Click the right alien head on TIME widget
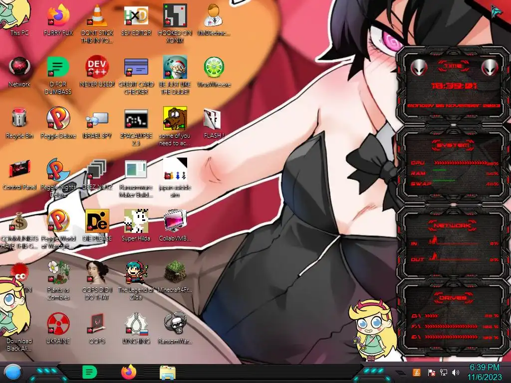Screen dimensions: 511x383 pyautogui.click(x=490, y=68)
